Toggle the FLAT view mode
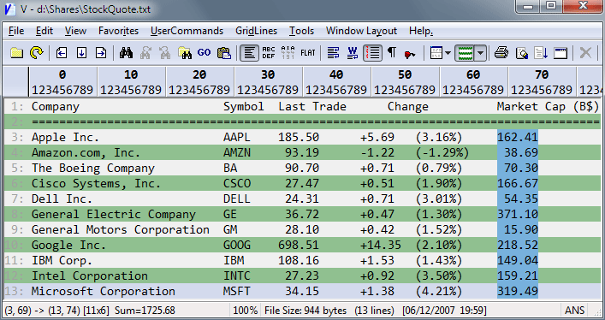The image size is (605, 320). click(308, 53)
